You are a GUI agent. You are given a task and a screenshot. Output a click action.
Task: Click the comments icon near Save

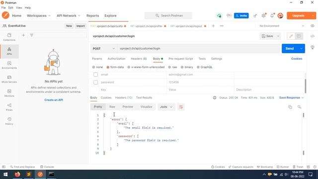(299, 36)
